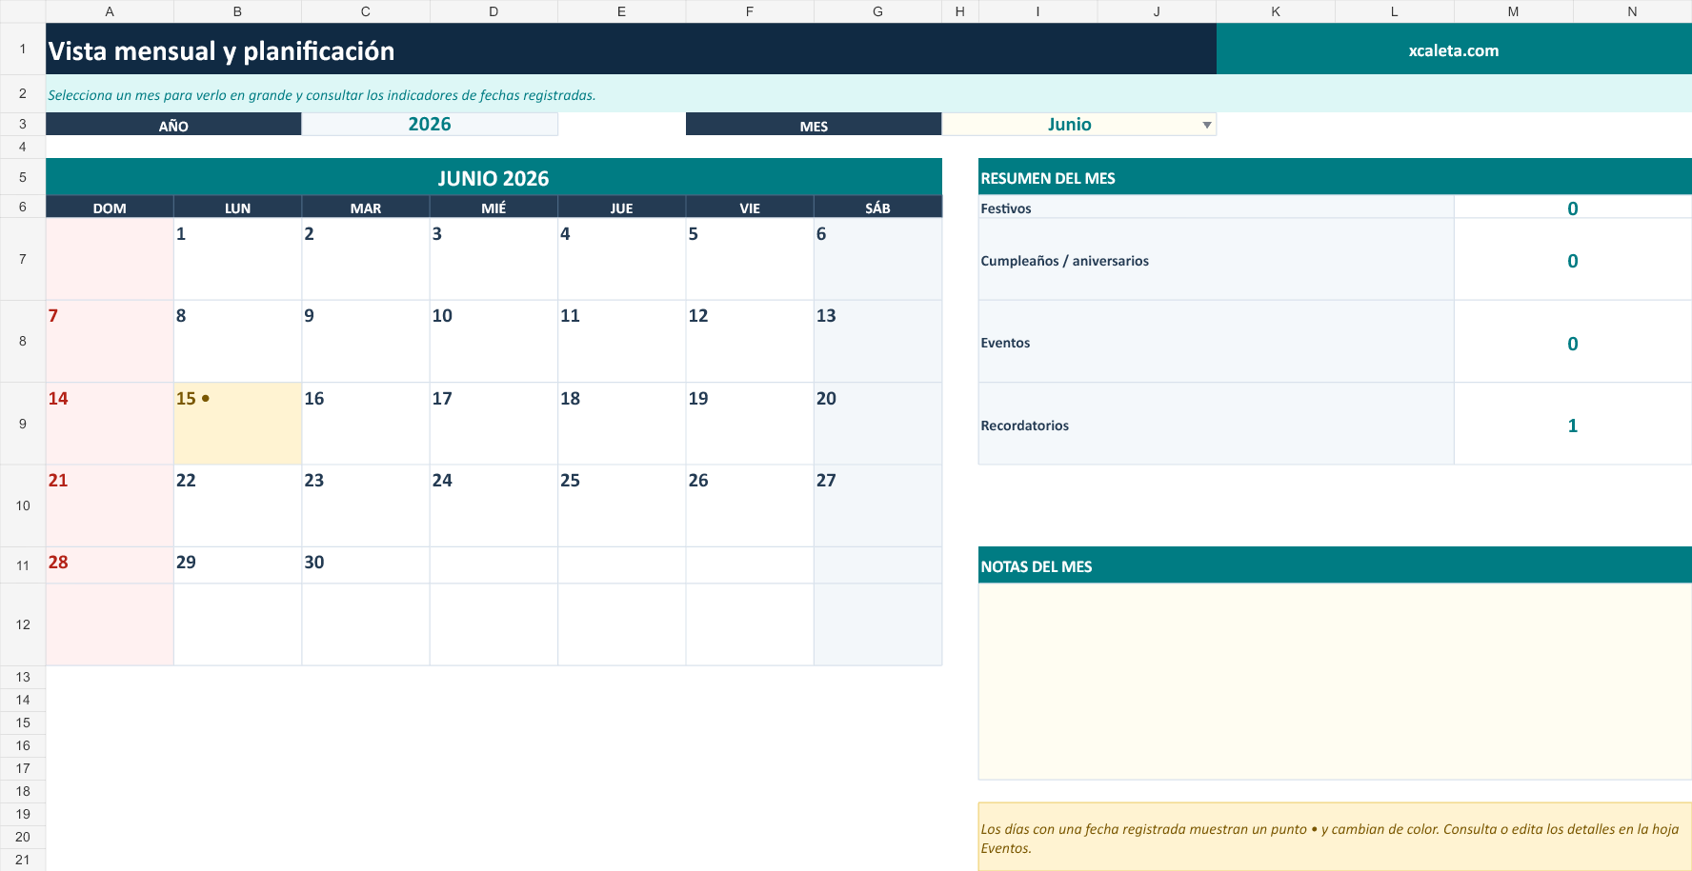This screenshot has width=1692, height=871.
Task: Click the Selecciona un mes instruction text
Action: (322, 95)
